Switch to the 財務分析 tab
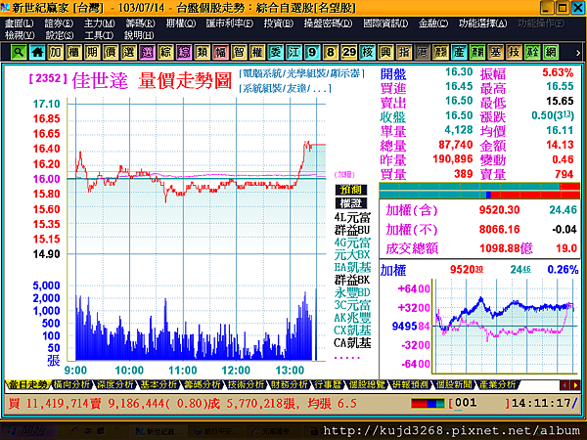The image size is (587, 440). (x=290, y=384)
